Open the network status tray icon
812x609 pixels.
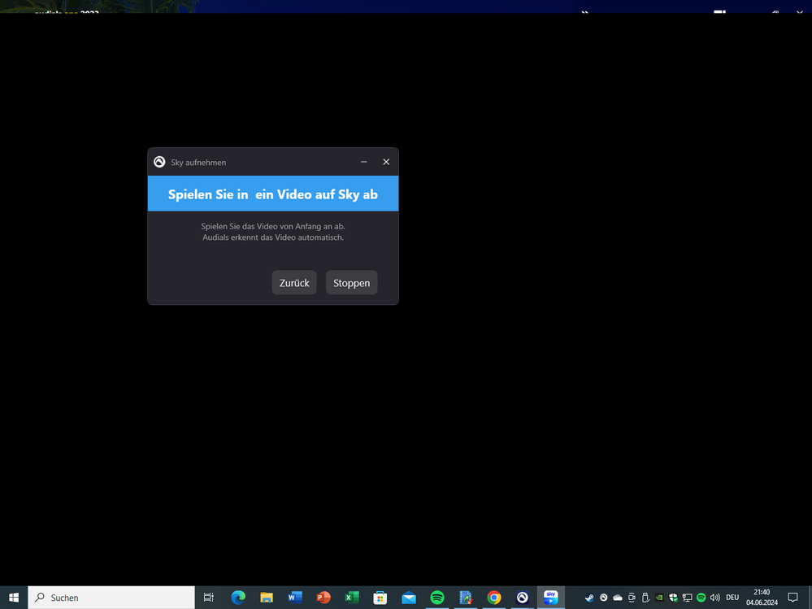pyautogui.click(x=687, y=598)
